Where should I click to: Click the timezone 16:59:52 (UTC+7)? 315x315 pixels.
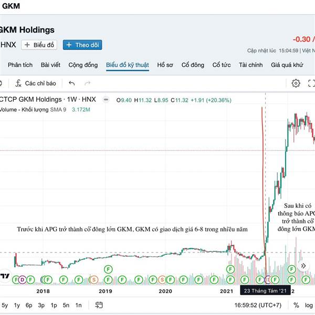pos(258,305)
